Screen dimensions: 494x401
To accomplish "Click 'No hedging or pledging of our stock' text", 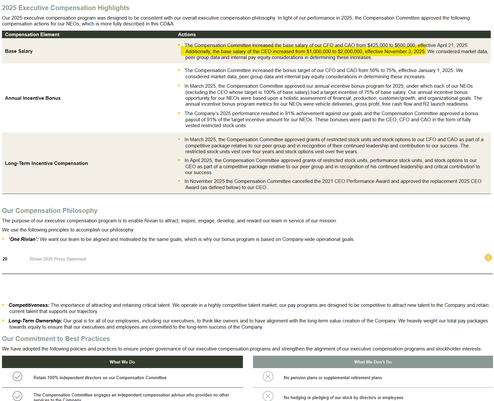I will point(343,398).
